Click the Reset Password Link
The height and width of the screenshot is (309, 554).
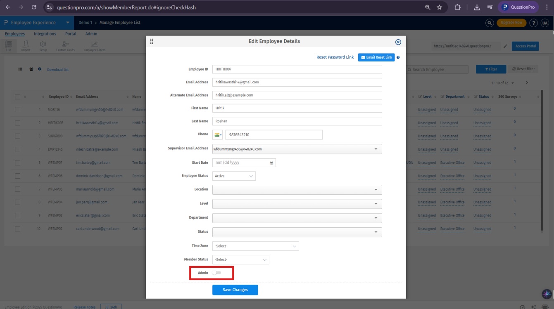pos(335,57)
